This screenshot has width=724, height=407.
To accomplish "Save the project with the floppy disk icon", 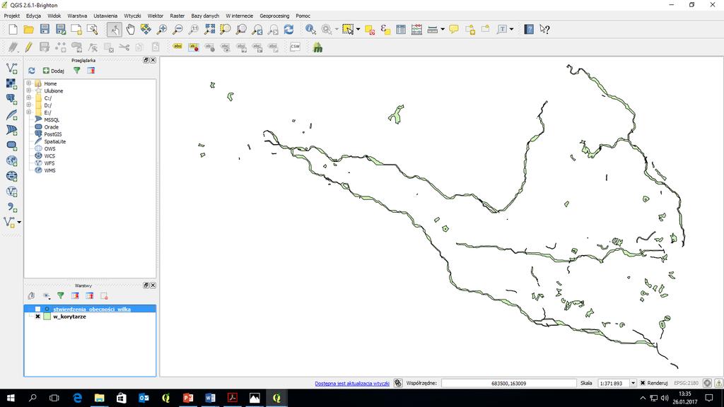I will click(45, 30).
